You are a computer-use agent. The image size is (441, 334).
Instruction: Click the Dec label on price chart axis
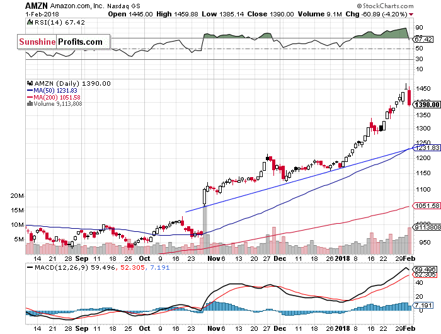pos(280,258)
